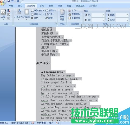130x125 pixels.
Task: Click the heading text 英文译文
Action: pyautogui.click(x=43, y=63)
